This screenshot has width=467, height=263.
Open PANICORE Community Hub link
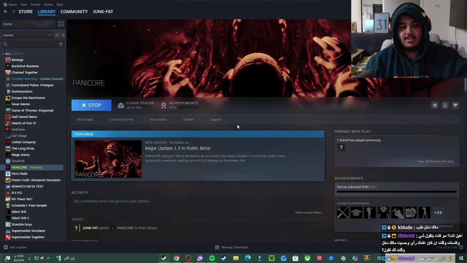coord(121,119)
